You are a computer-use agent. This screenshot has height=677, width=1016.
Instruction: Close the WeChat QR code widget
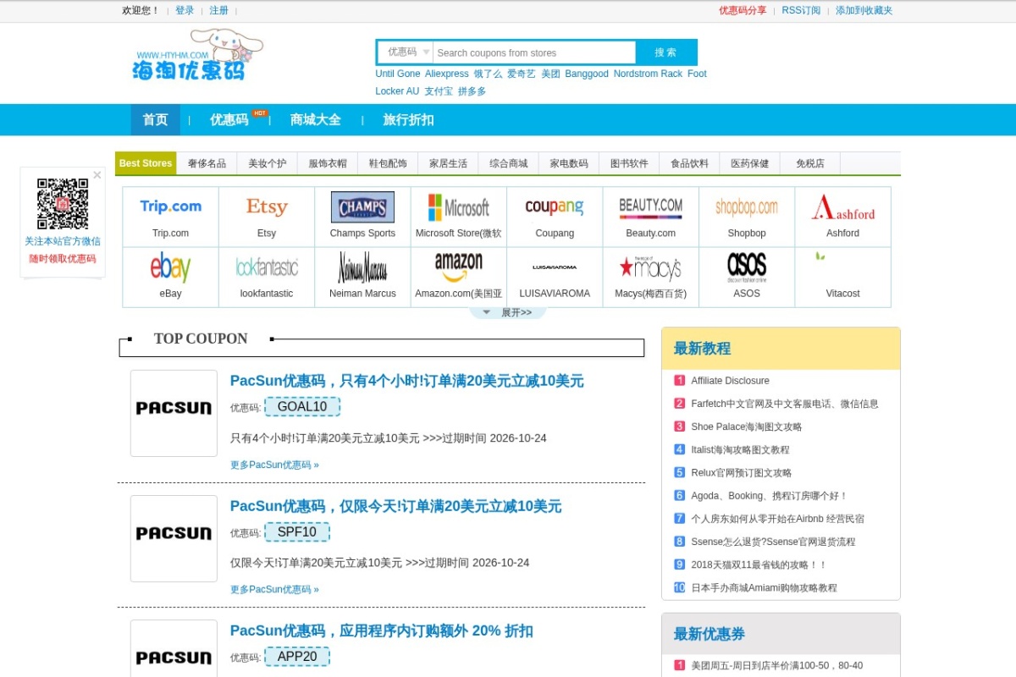coord(97,175)
